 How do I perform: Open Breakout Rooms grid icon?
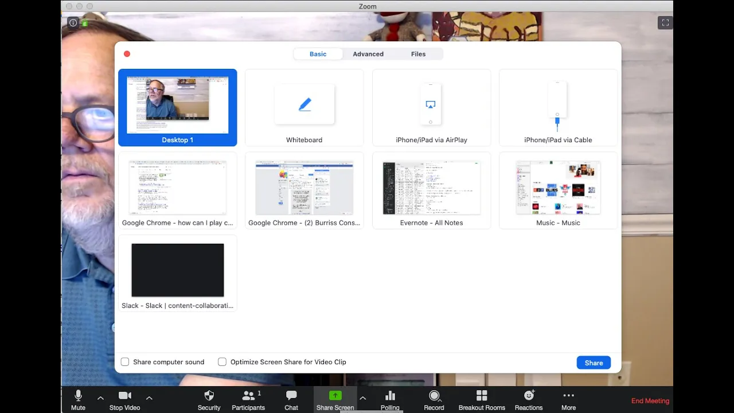(x=482, y=396)
